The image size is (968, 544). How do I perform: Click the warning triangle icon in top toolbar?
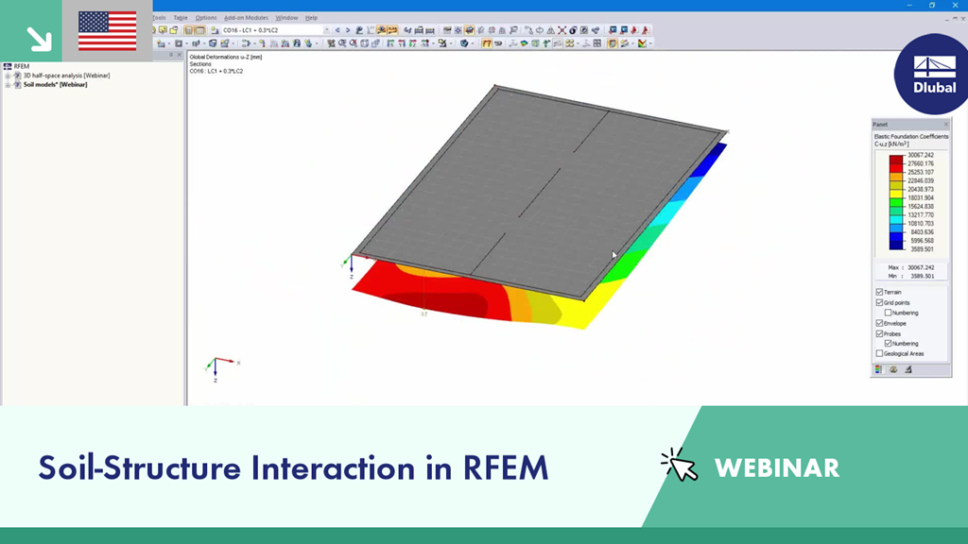(x=551, y=29)
